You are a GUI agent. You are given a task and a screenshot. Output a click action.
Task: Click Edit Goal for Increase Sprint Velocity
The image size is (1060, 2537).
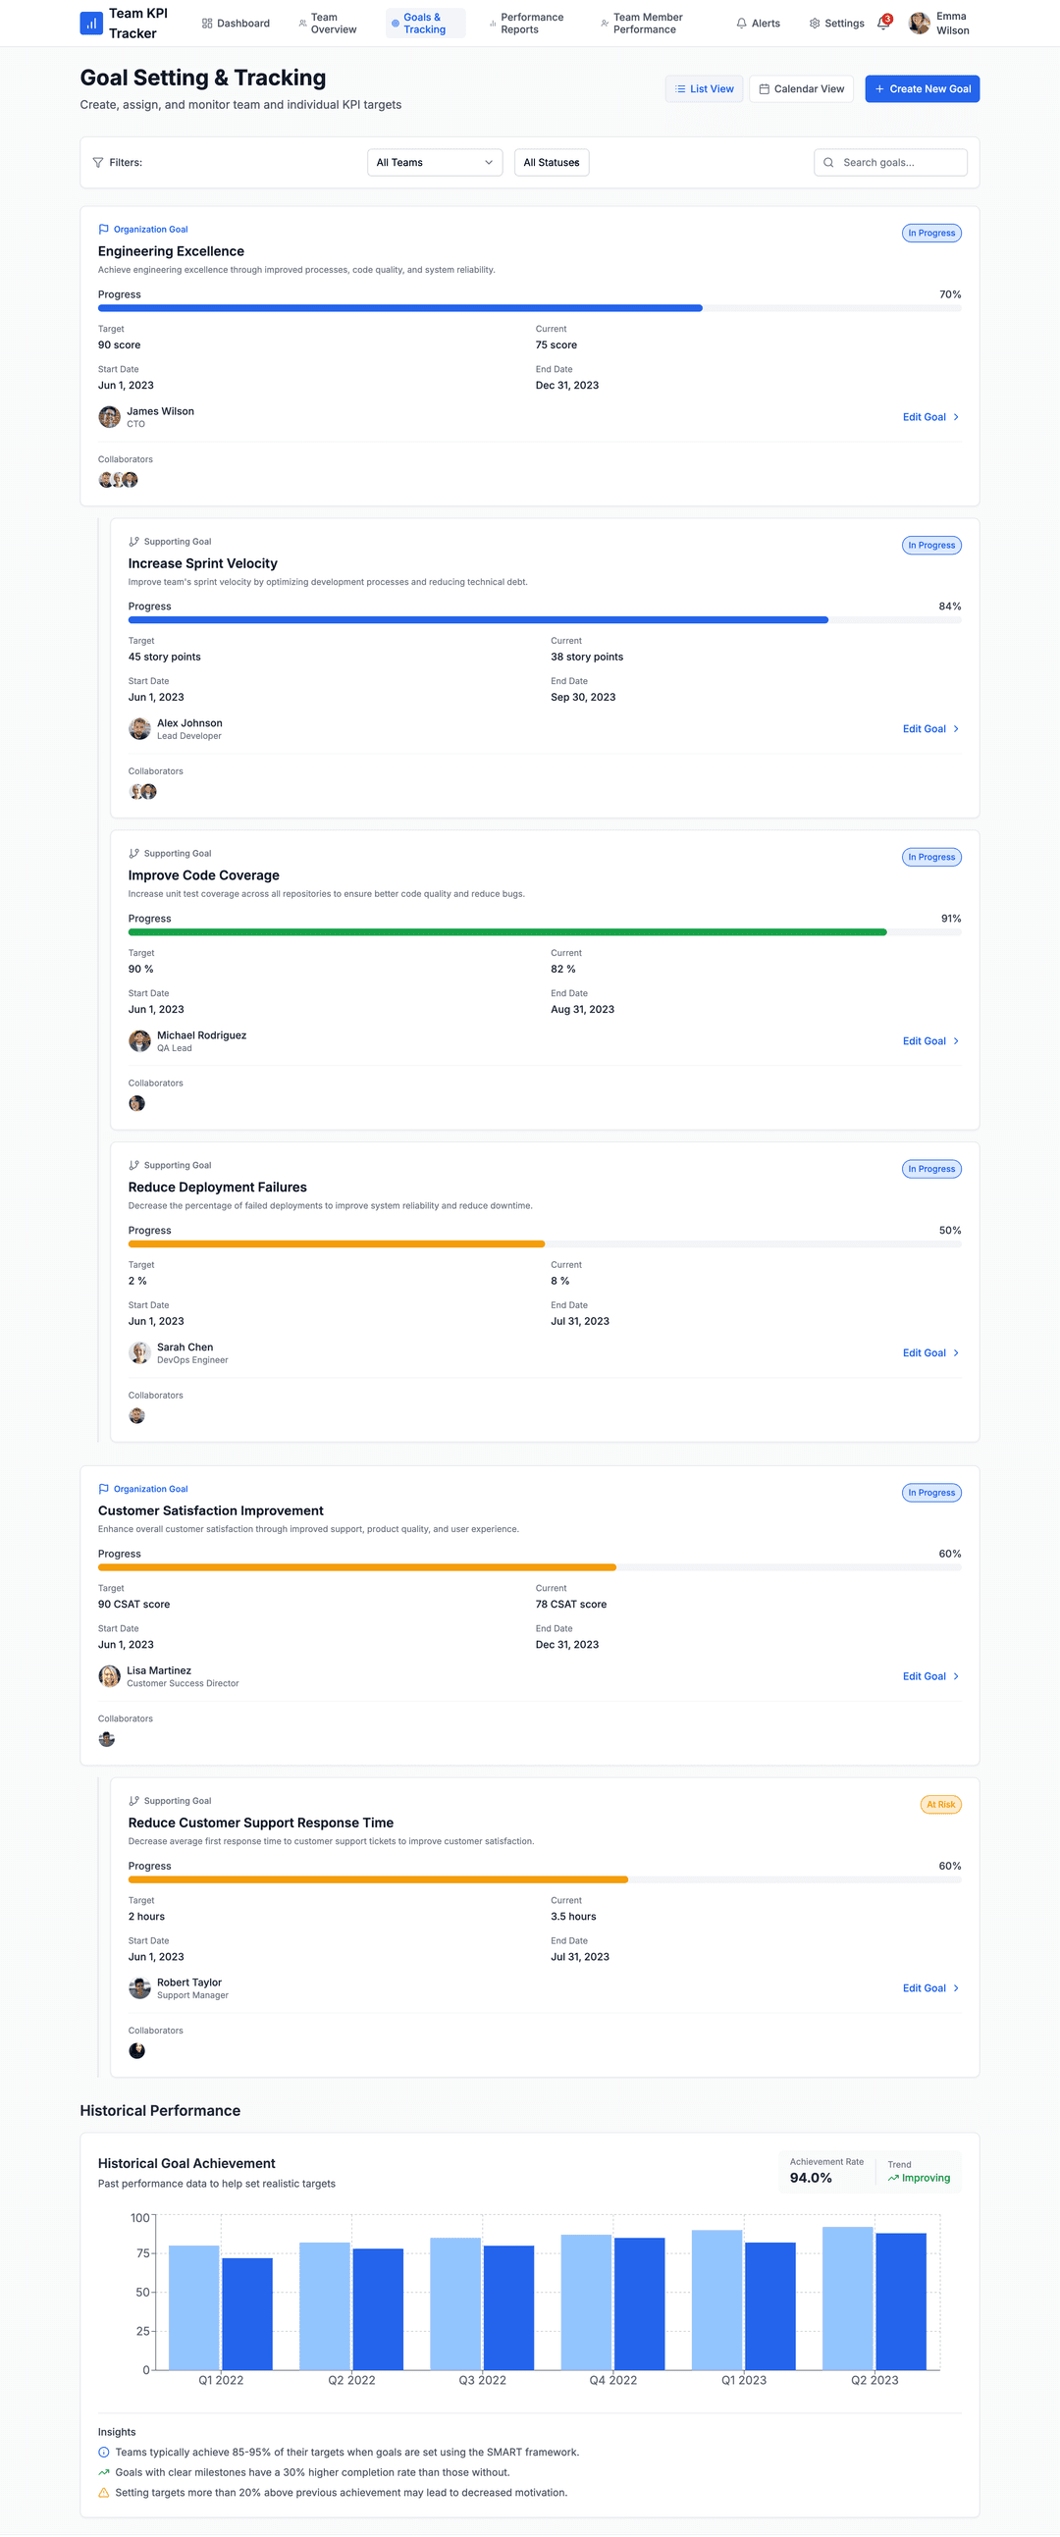(931, 729)
